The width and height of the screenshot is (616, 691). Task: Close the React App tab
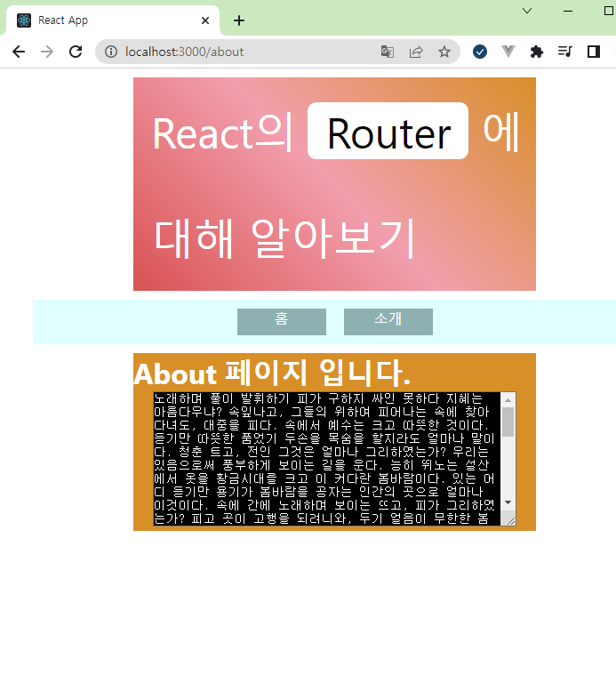(205, 20)
